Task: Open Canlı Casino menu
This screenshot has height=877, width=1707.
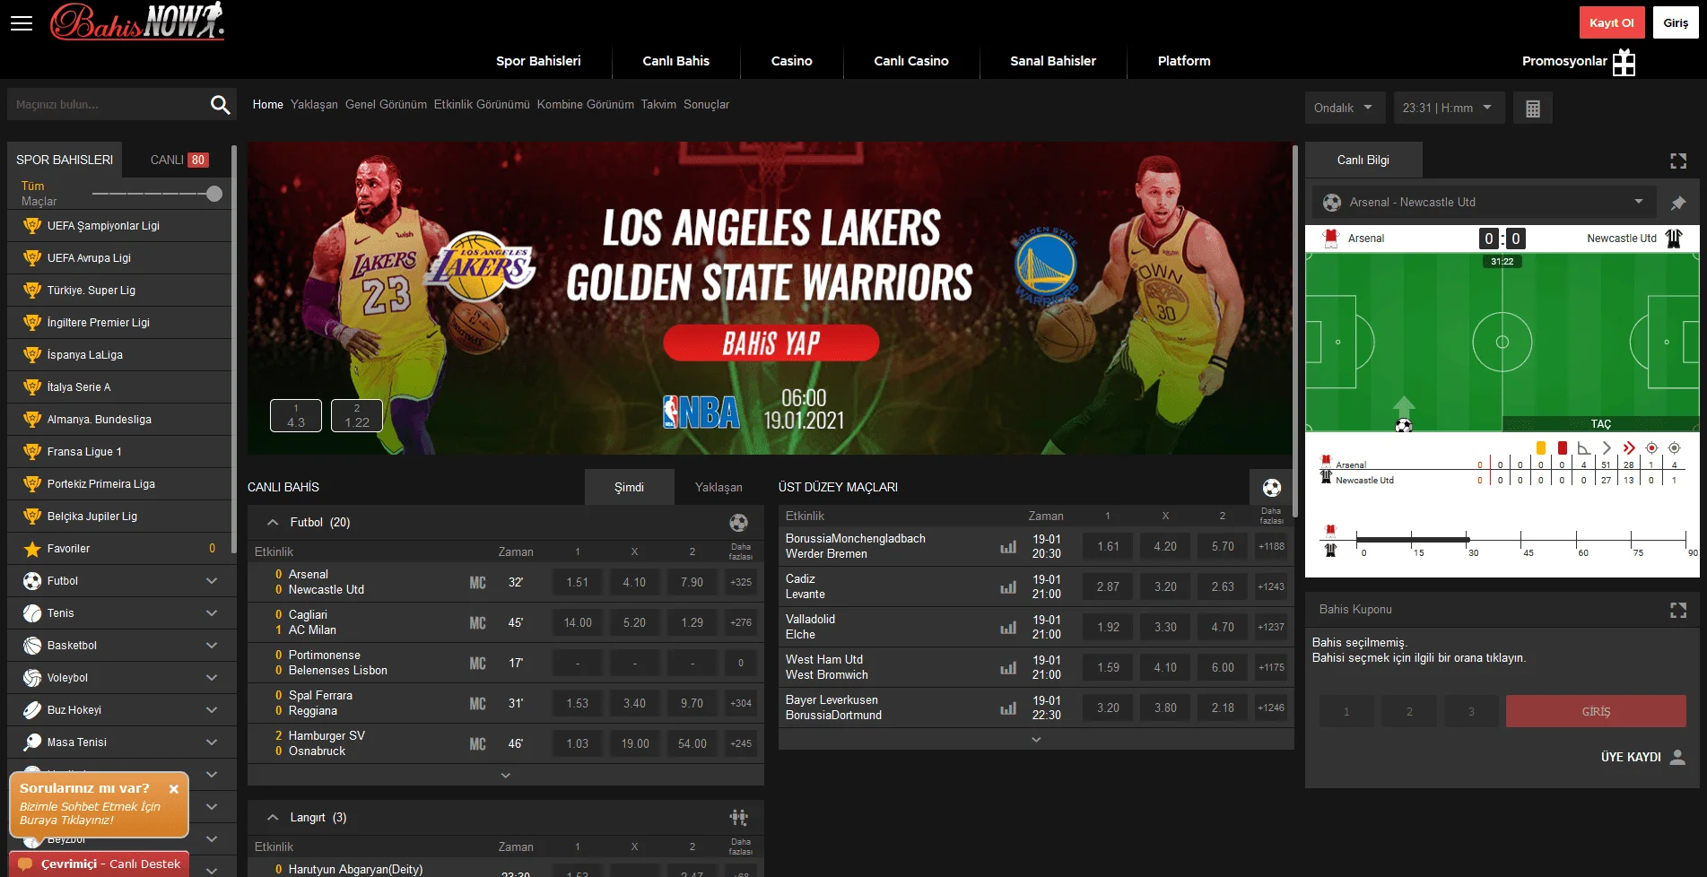Action: point(911,61)
